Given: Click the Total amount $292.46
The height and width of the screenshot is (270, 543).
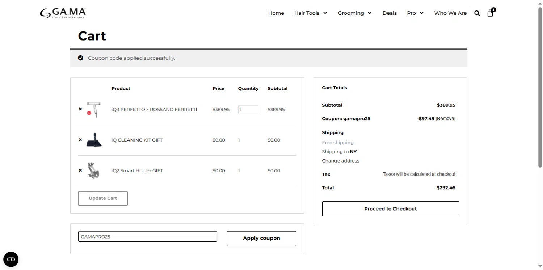Looking at the screenshot, I should tap(446, 188).
